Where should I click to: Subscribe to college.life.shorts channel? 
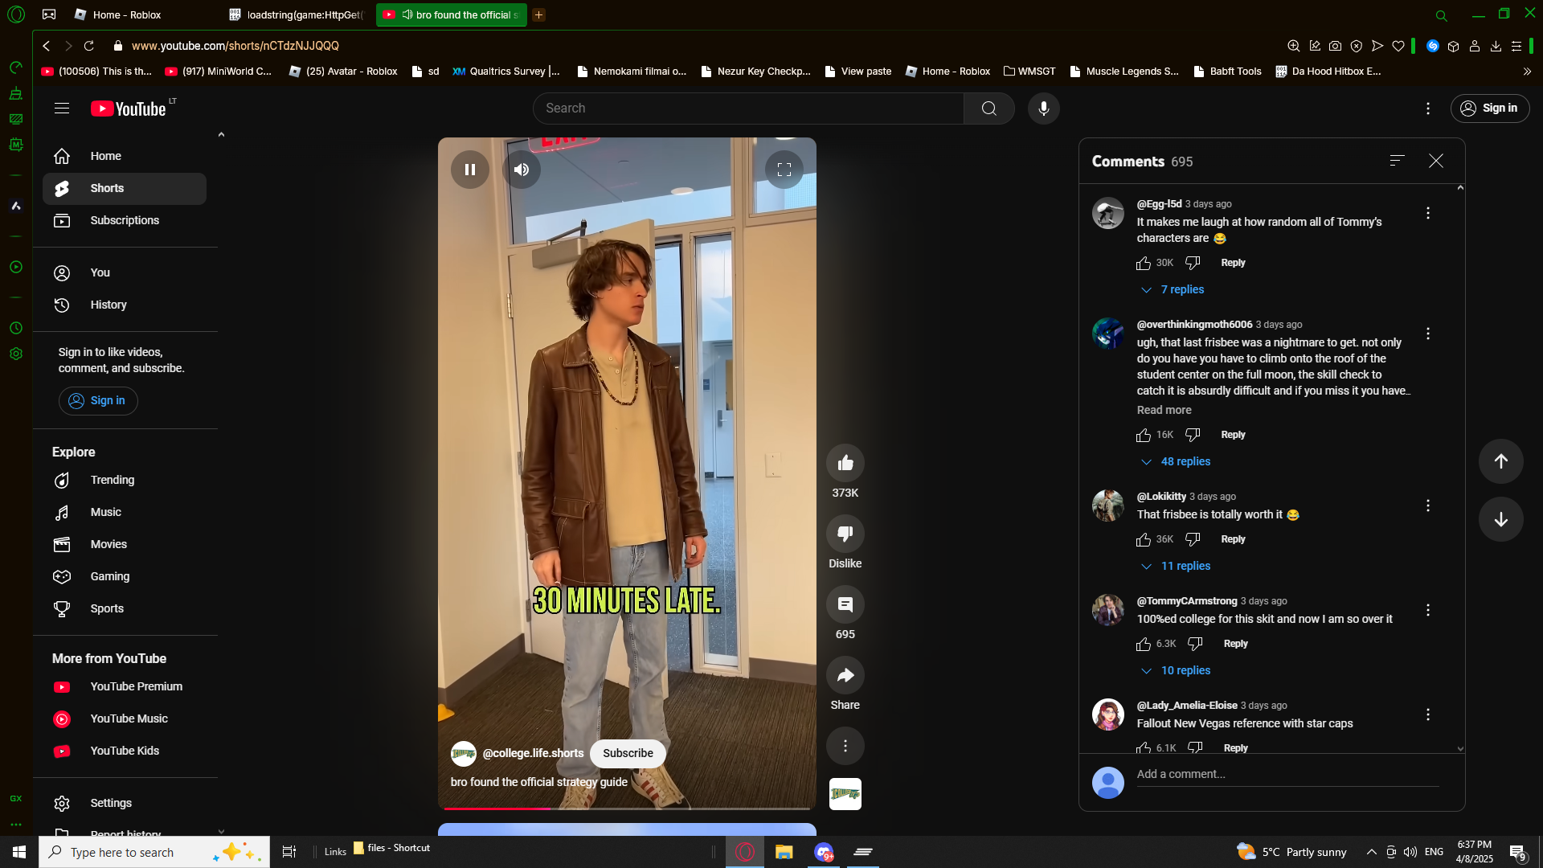[628, 753]
